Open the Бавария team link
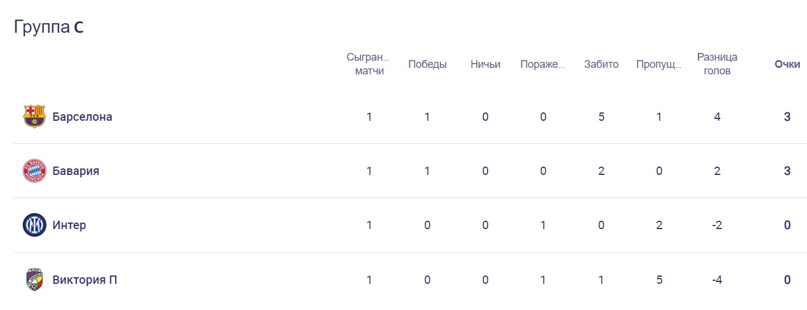This screenshot has width=807, height=310. 76,171
